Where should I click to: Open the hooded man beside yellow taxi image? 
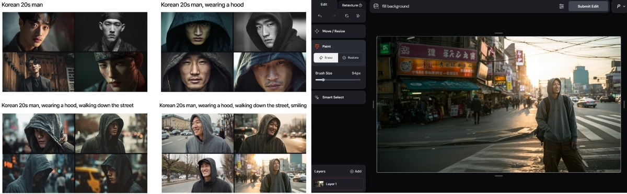point(111,173)
